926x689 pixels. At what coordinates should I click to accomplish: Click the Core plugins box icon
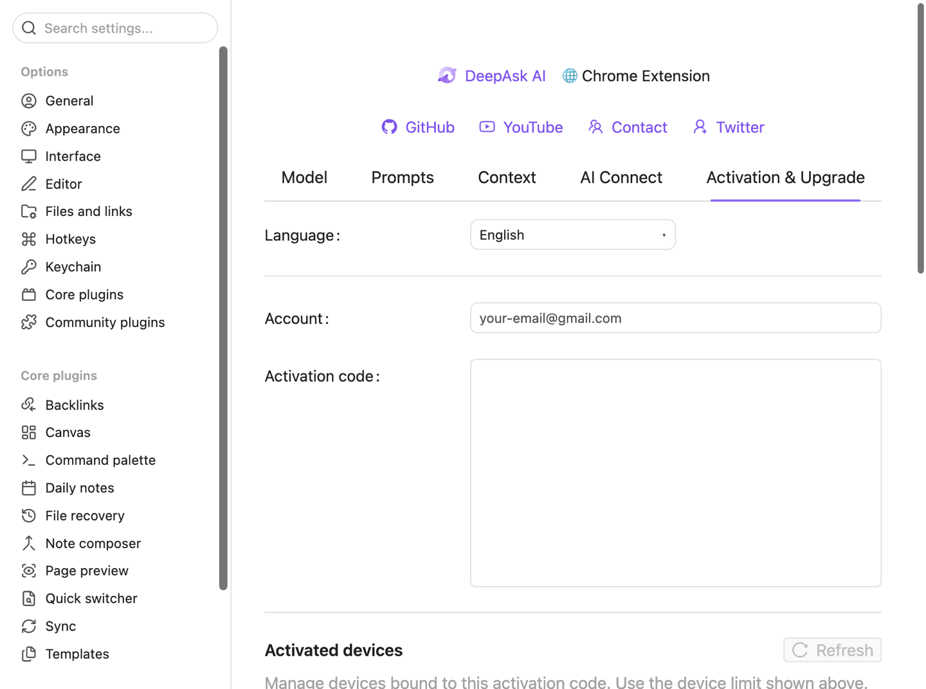click(29, 294)
